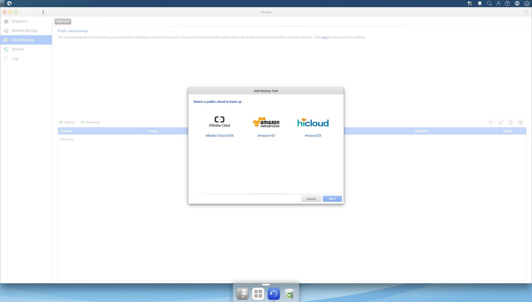
Task: Go back with the left arrow
Action: point(26,12)
